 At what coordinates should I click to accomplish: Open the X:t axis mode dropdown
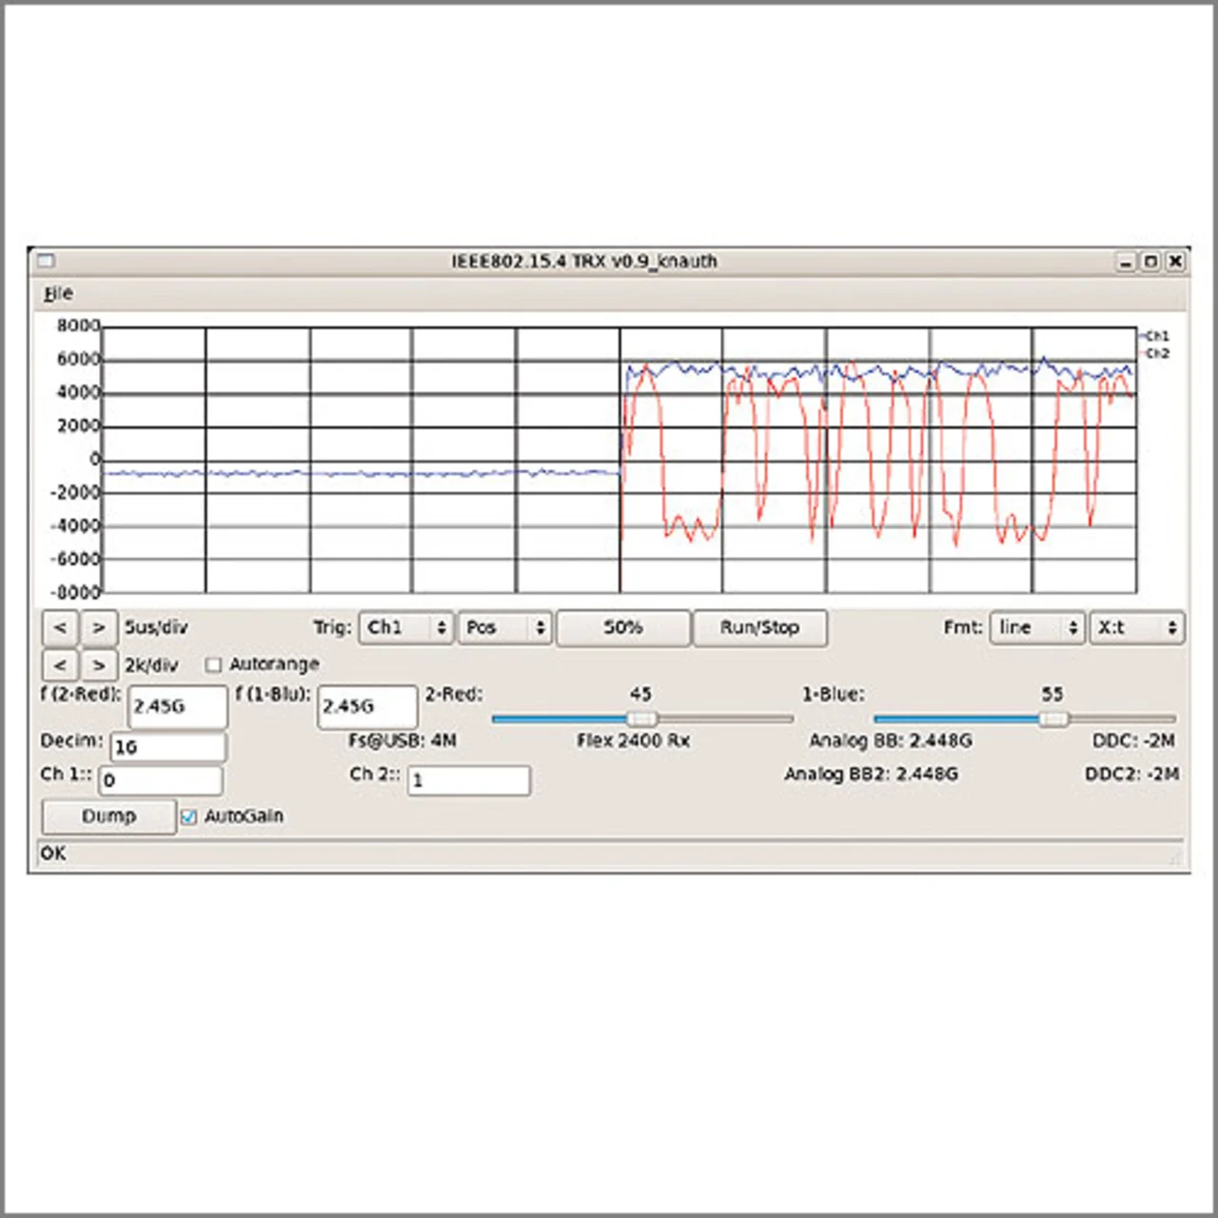click(x=1136, y=628)
